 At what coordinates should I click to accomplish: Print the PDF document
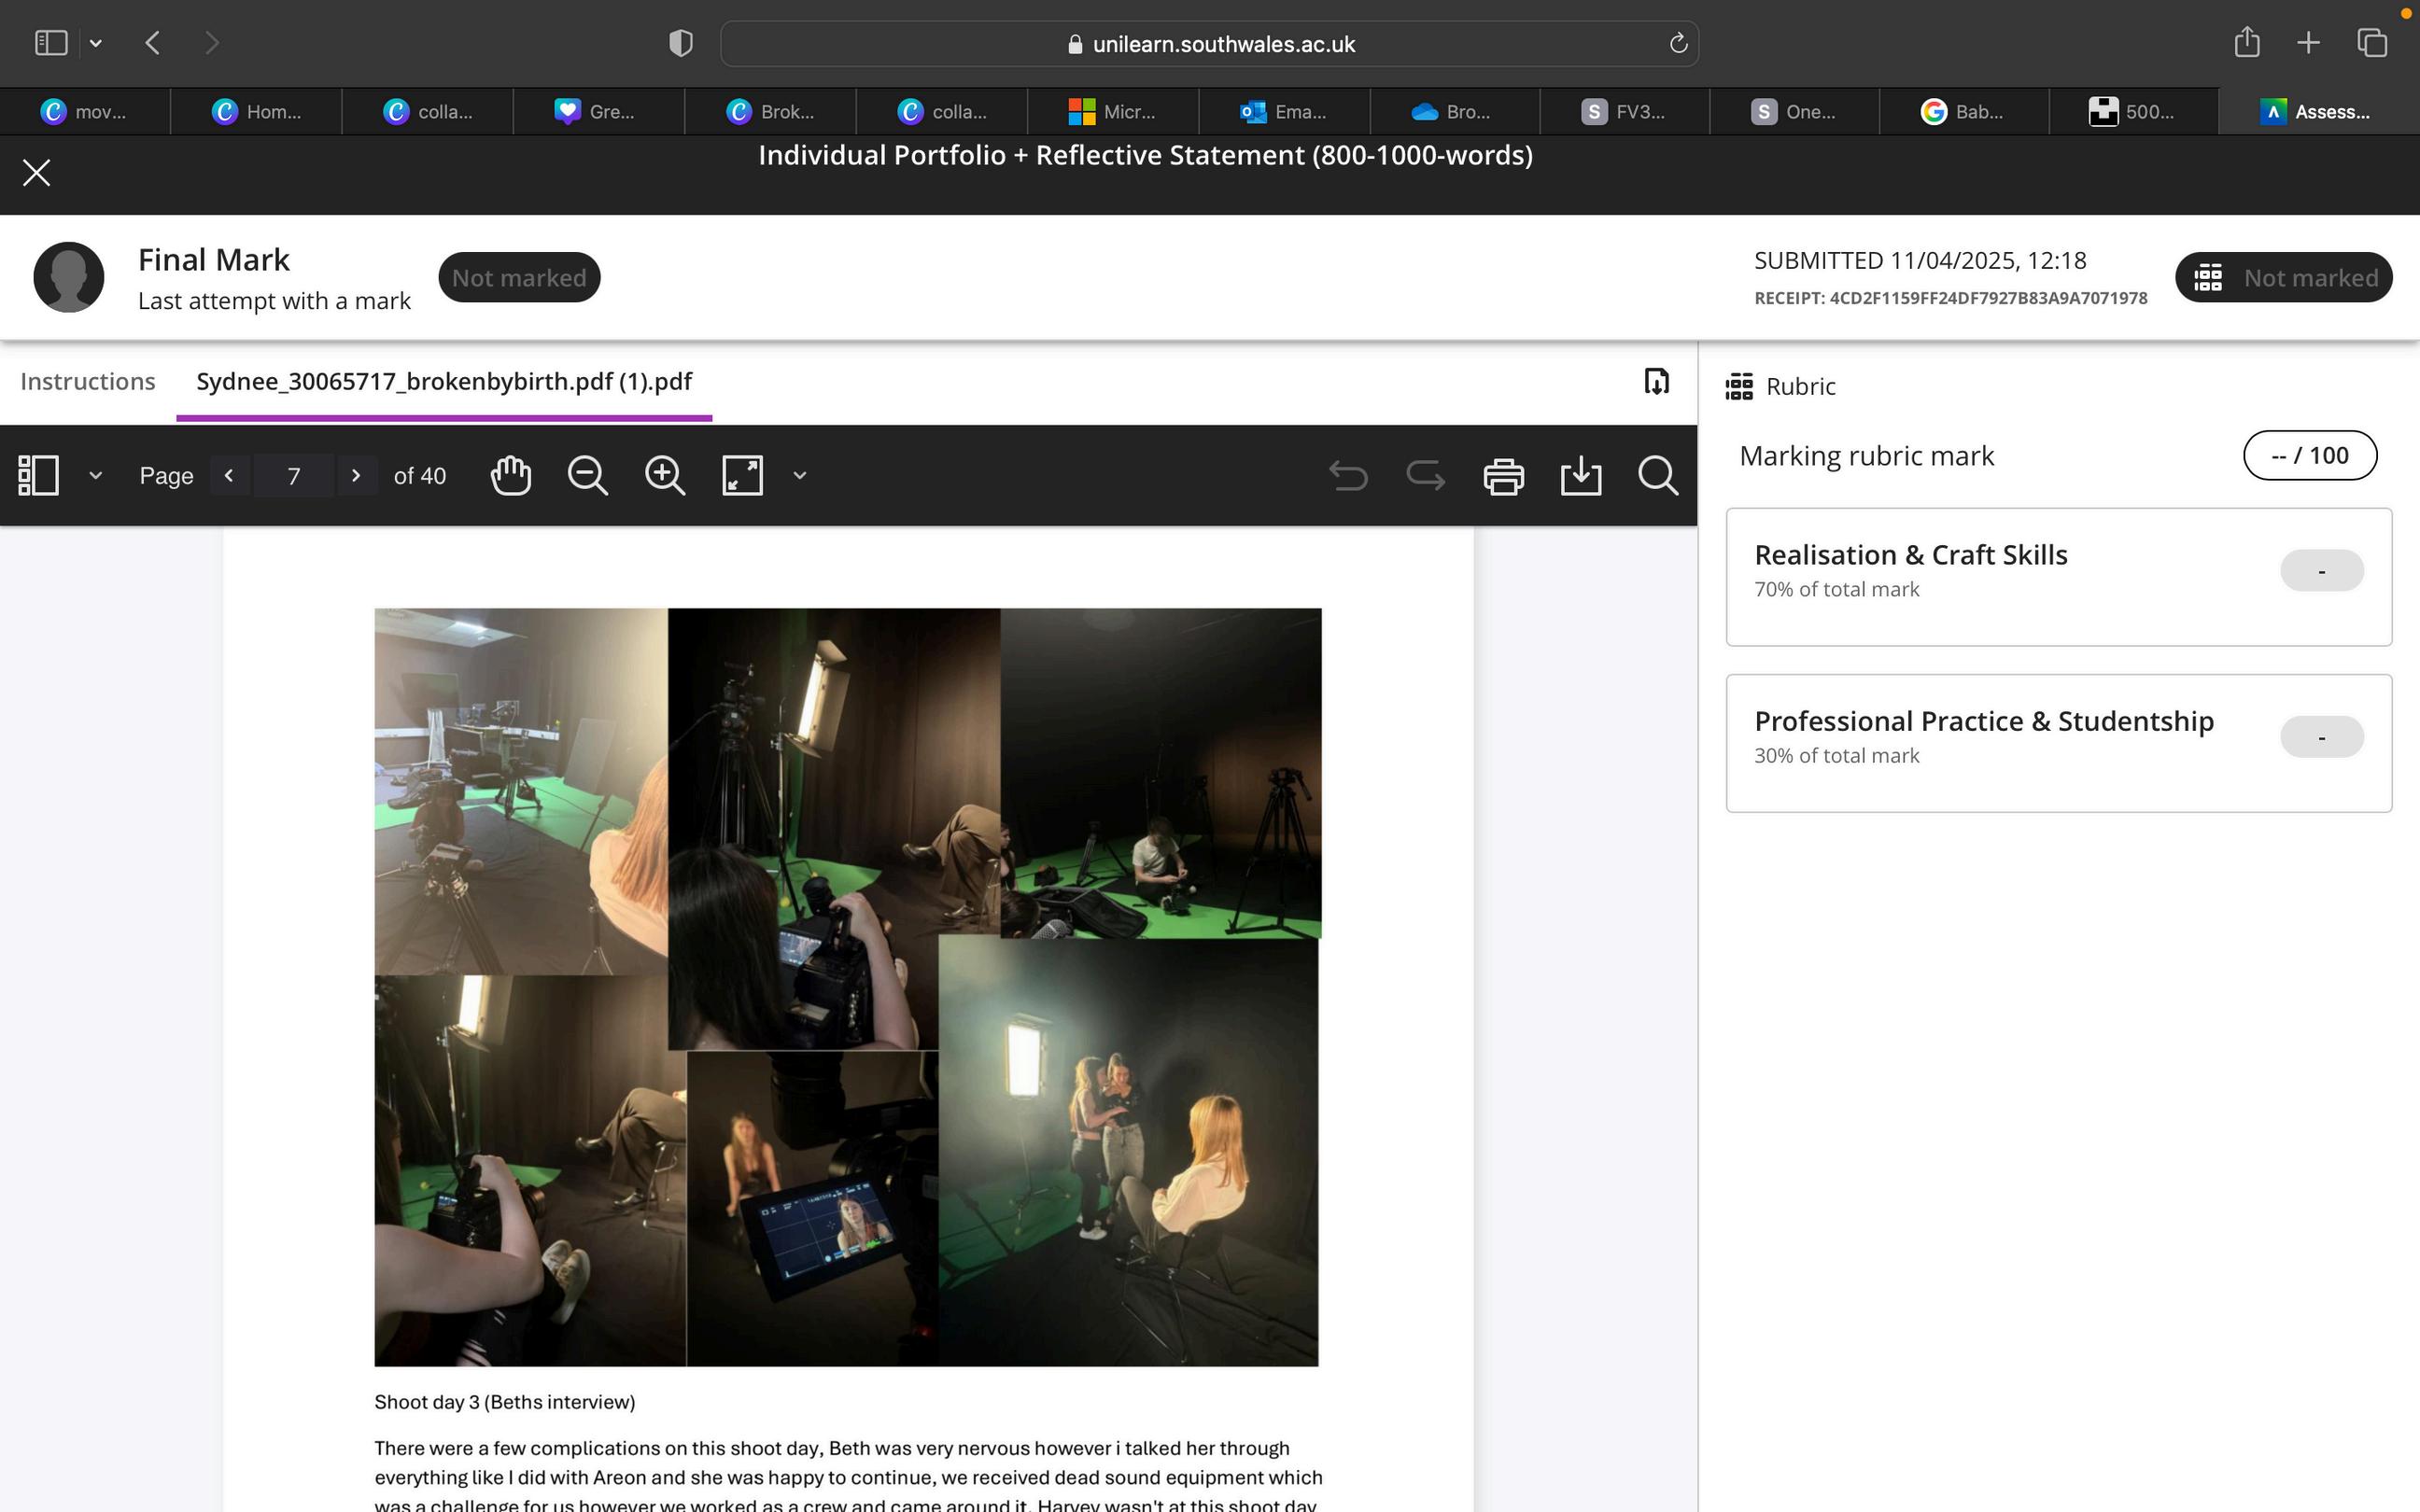(x=1503, y=476)
